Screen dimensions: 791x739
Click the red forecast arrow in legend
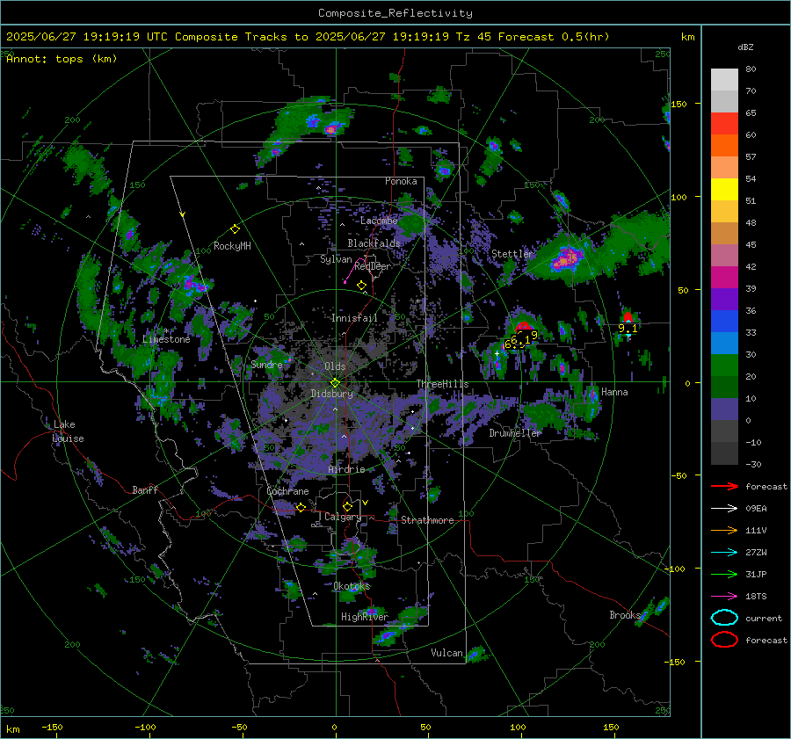click(724, 486)
